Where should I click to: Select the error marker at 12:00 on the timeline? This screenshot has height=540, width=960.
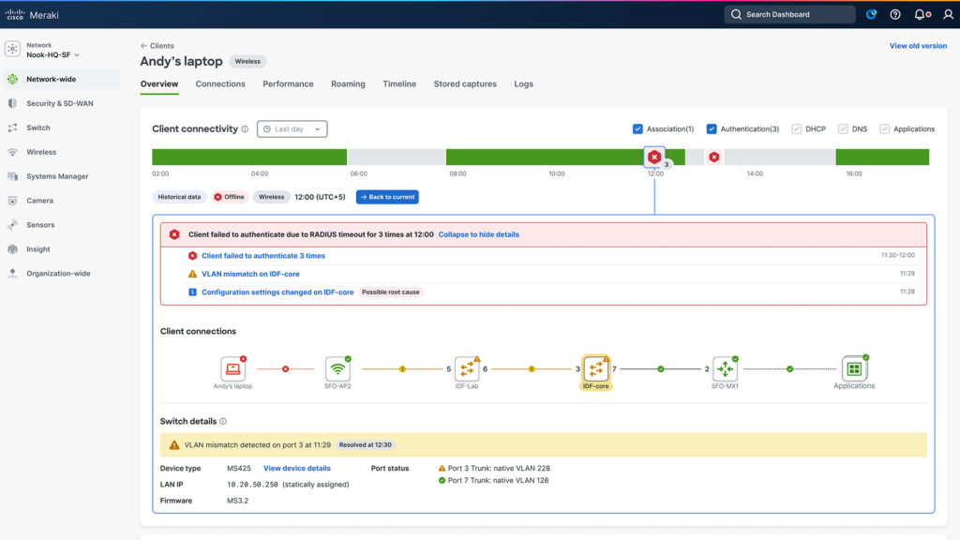[x=653, y=157]
